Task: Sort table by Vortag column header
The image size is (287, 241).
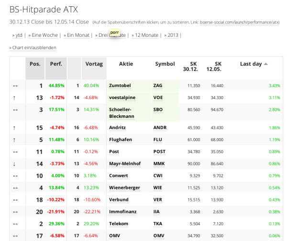Action: (94, 64)
